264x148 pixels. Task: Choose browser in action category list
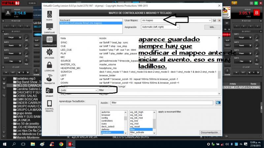(113, 115)
